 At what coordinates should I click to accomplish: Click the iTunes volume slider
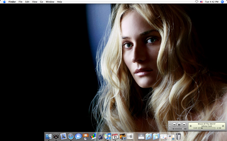tap(179, 129)
